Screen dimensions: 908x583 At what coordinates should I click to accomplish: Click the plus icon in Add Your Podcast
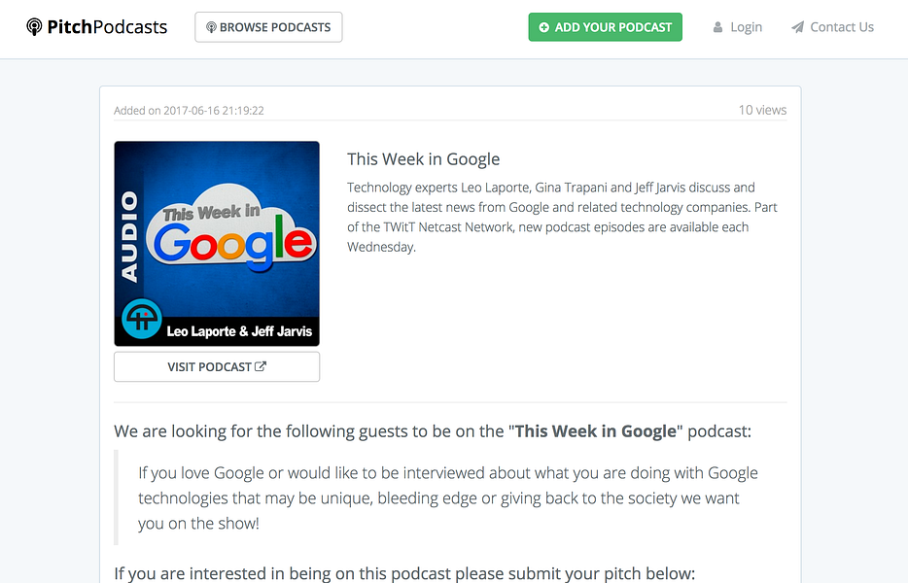pyautogui.click(x=543, y=27)
